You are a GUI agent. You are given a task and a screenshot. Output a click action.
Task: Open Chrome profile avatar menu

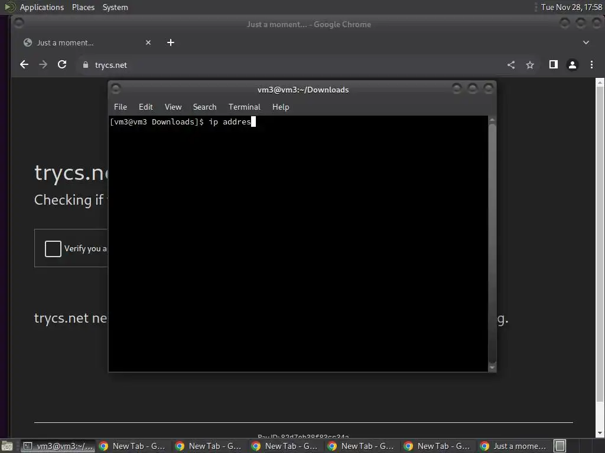pyautogui.click(x=572, y=65)
